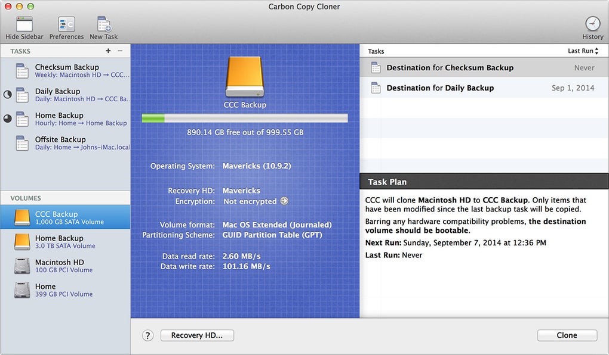
Task: Select the Macintosh HD volume
Action: click(x=65, y=266)
